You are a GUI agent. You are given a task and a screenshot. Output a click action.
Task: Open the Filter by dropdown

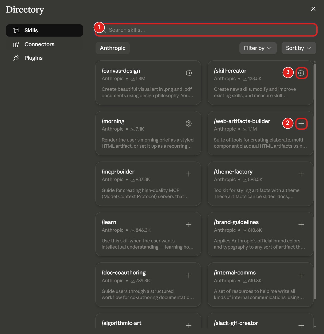258,48
